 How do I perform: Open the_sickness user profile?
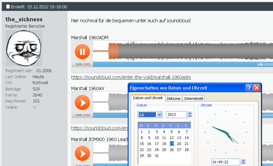tap(24, 19)
